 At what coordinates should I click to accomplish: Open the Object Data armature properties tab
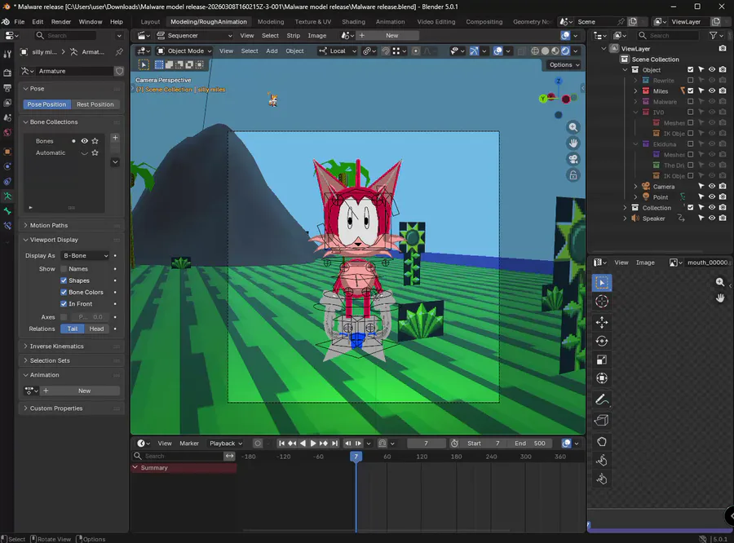(x=7, y=196)
